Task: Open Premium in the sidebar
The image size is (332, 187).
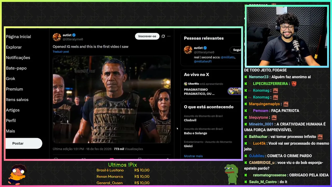Action: pyautogui.click(x=14, y=89)
